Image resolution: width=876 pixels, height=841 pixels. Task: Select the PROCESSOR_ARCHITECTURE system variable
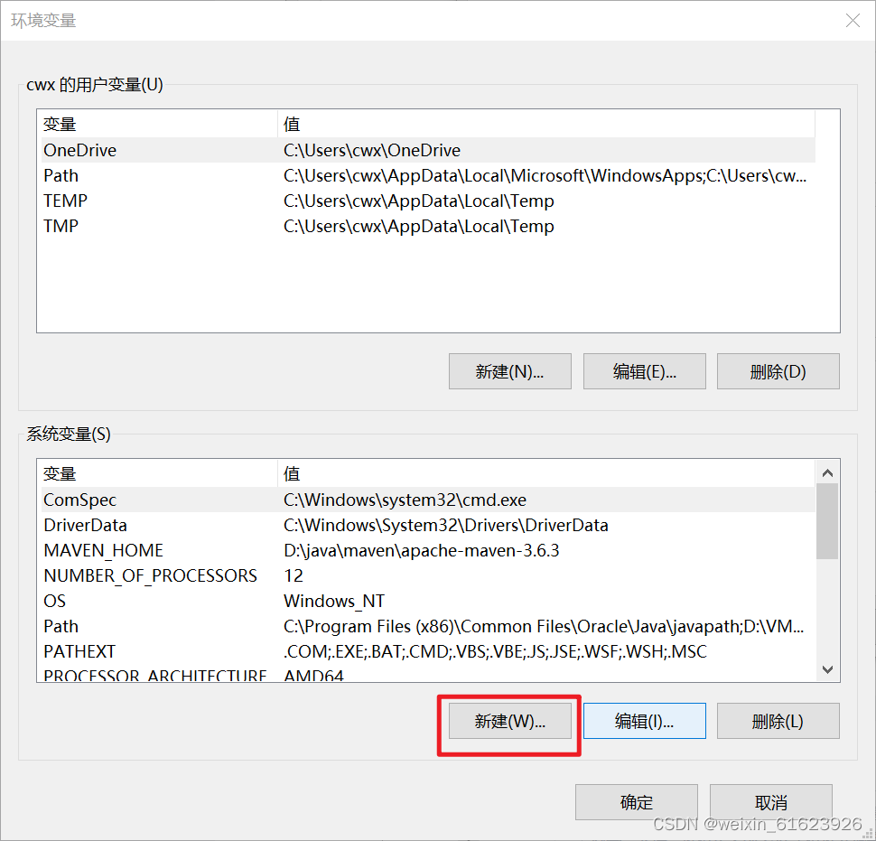click(x=428, y=673)
